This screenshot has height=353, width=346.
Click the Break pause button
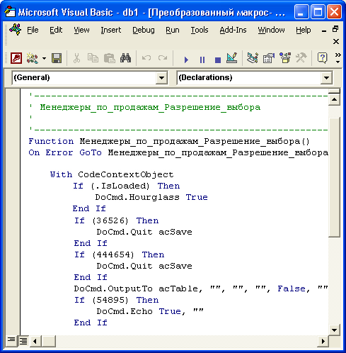[202, 60]
